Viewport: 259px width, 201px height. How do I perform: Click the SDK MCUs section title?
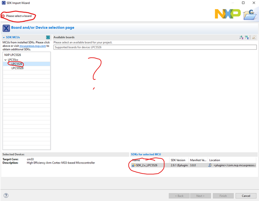(x=13, y=37)
